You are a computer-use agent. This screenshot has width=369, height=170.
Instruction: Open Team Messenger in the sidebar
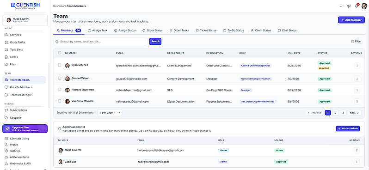pyautogui.click(x=20, y=95)
